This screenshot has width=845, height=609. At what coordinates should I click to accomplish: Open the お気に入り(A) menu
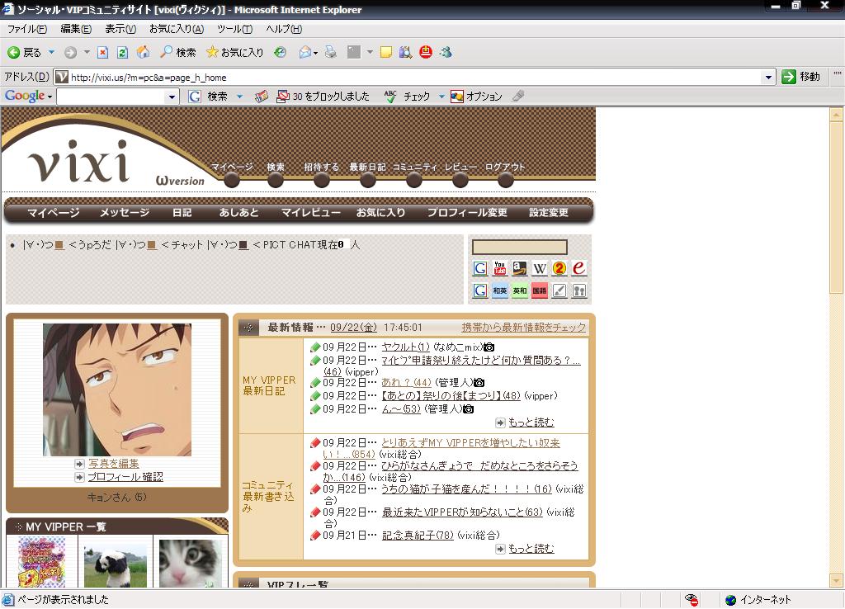(x=177, y=29)
